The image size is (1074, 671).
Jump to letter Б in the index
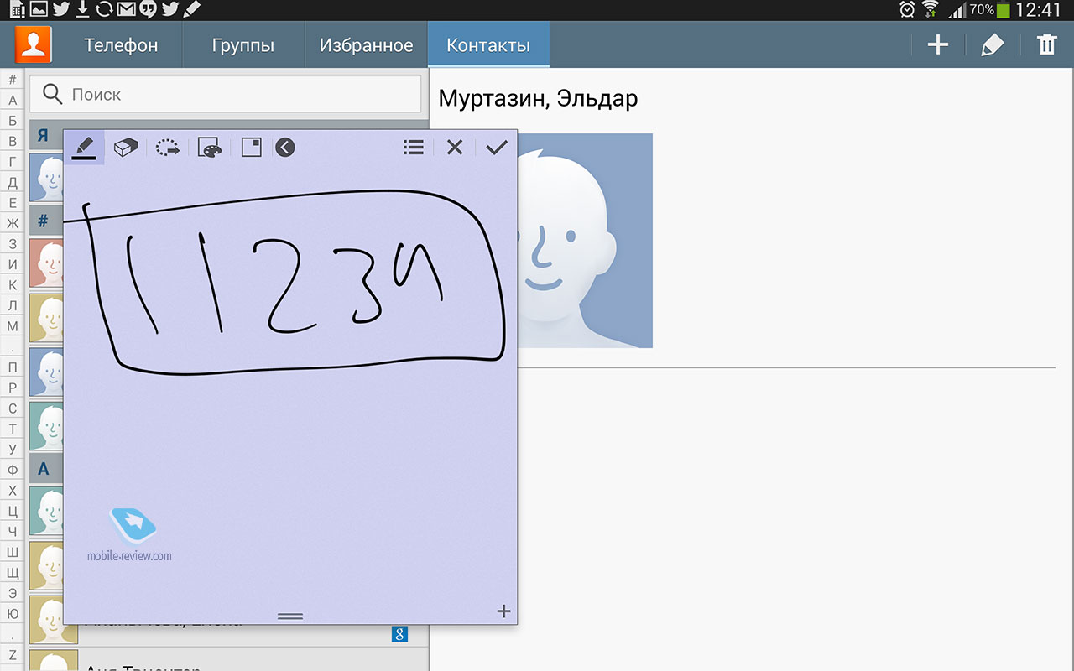(x=13, y=121)
